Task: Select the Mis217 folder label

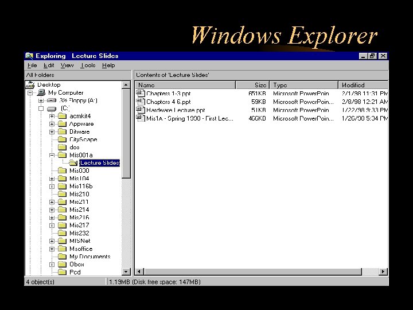Action: [x=79, y=226]
